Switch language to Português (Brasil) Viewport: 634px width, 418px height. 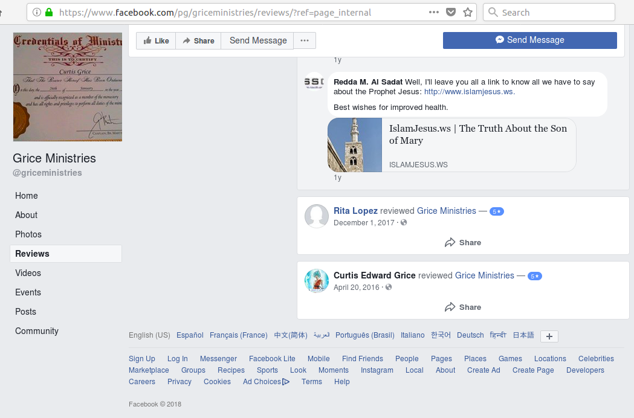coord(364,335)
